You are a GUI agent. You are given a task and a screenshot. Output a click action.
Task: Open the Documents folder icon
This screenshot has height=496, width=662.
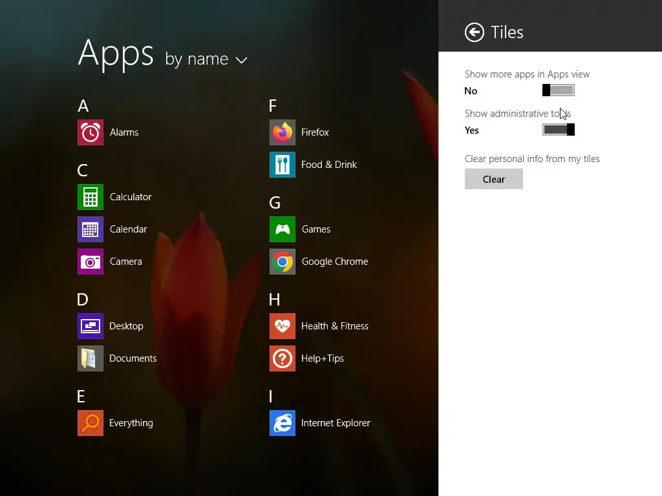[91, 358]
